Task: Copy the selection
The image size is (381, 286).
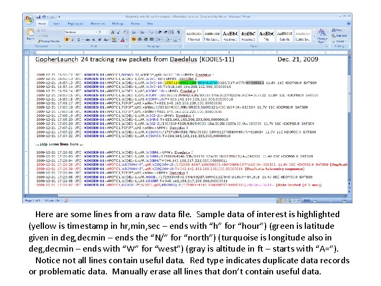Action: coord(42,35)
